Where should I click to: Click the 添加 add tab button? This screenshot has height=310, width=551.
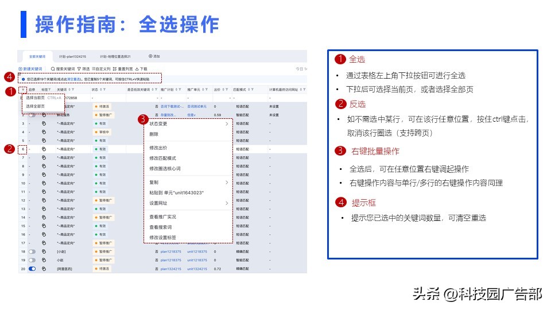(x=154, y=56)
